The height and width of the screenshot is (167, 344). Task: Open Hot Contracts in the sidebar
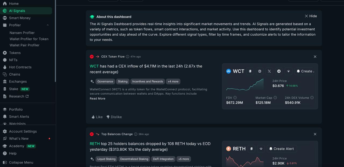[x=20, y=67]
